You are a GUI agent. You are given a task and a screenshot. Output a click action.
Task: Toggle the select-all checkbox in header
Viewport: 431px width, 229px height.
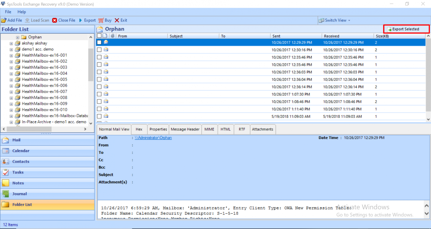[99, 36]
